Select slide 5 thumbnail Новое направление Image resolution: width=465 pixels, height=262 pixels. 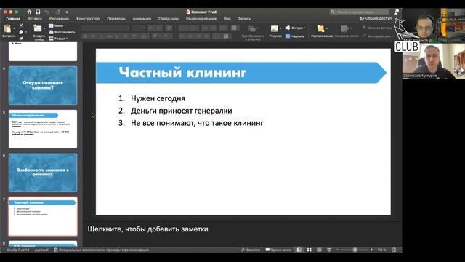pos(43,129)
